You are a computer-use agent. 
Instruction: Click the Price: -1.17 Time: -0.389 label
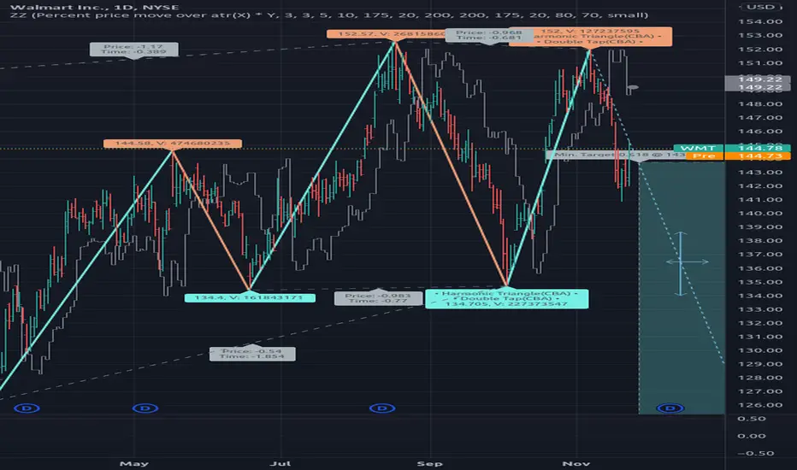coord(134,50)
